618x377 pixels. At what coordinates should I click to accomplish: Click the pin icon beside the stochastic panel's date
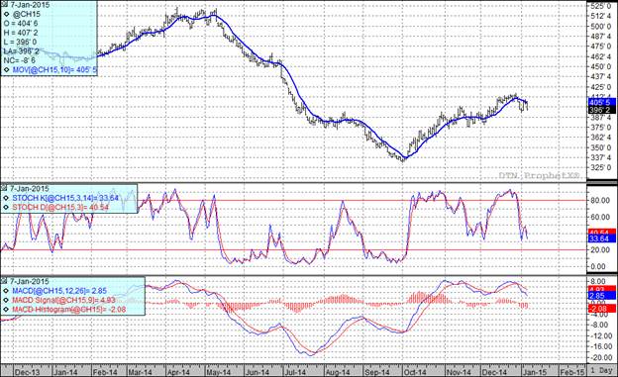(4, 189)
